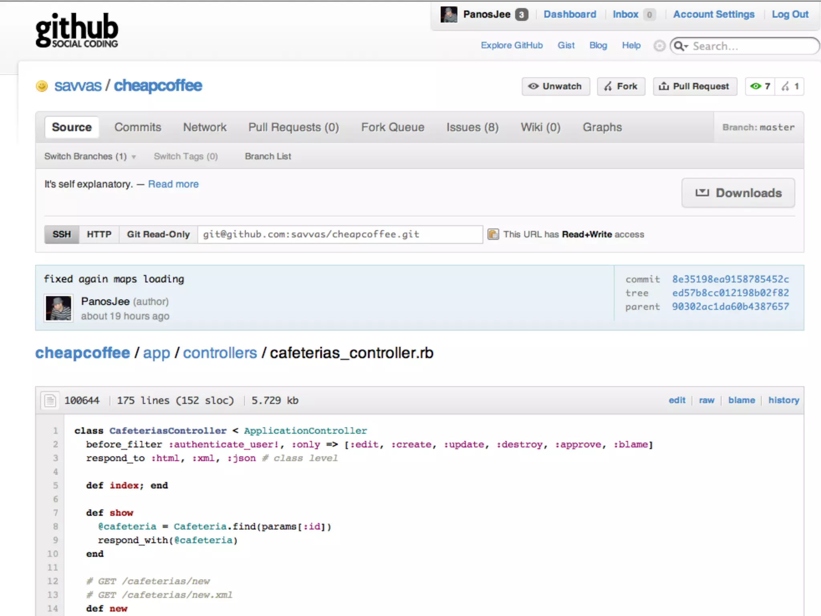Screen dimensions: 821x616
Task: Select the SSH URL protocol option
Action: point(62,234)
